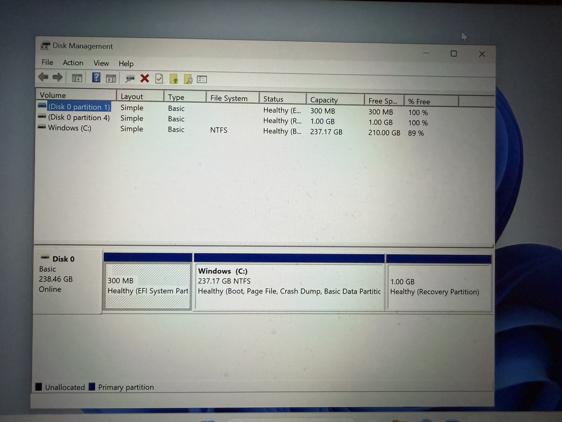Select the 1.00 GB Recovery Partition block

(x=439, y=284)
